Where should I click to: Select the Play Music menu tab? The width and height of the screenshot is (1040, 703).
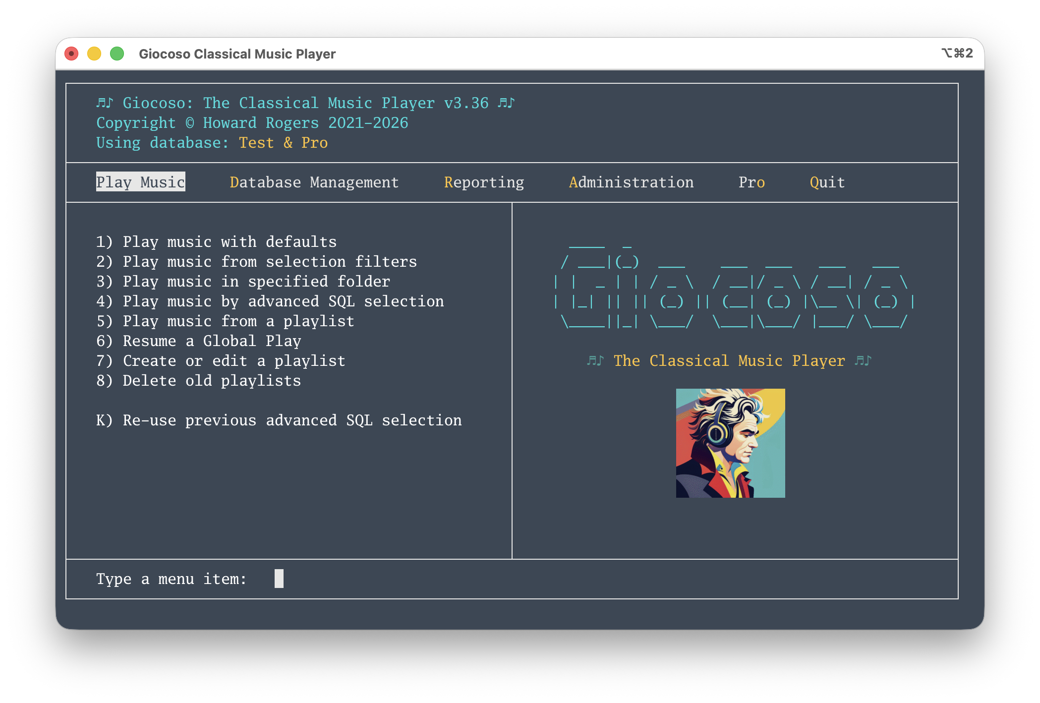[x=140, y=182]
